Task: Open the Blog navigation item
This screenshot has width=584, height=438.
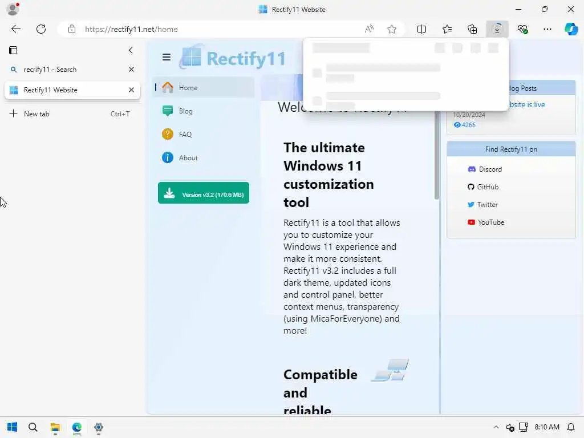Action: pos(204,111)
